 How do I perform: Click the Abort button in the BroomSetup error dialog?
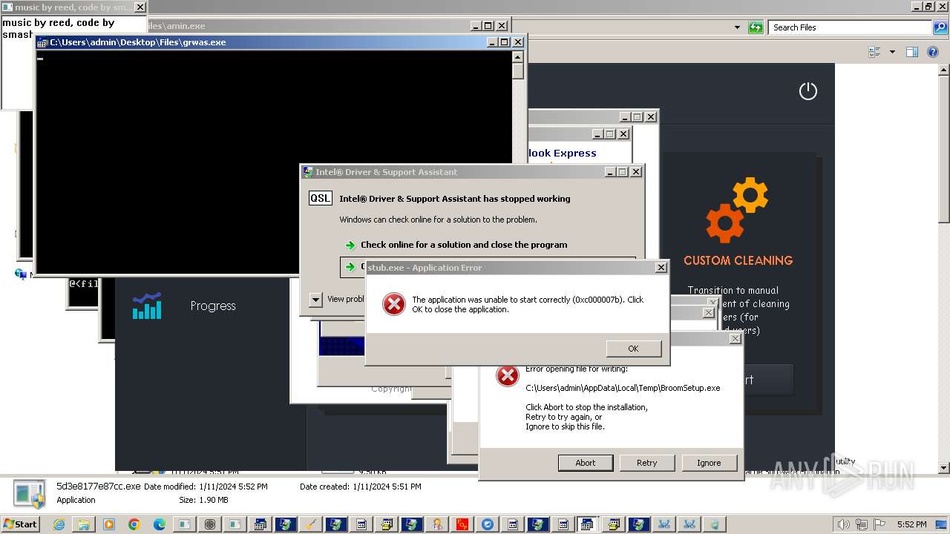[x=585, y=463]
